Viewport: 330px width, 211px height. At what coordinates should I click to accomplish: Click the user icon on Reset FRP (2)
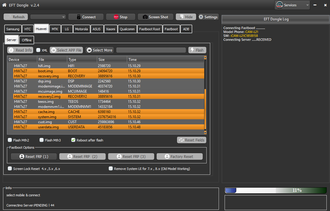point(70,156)
